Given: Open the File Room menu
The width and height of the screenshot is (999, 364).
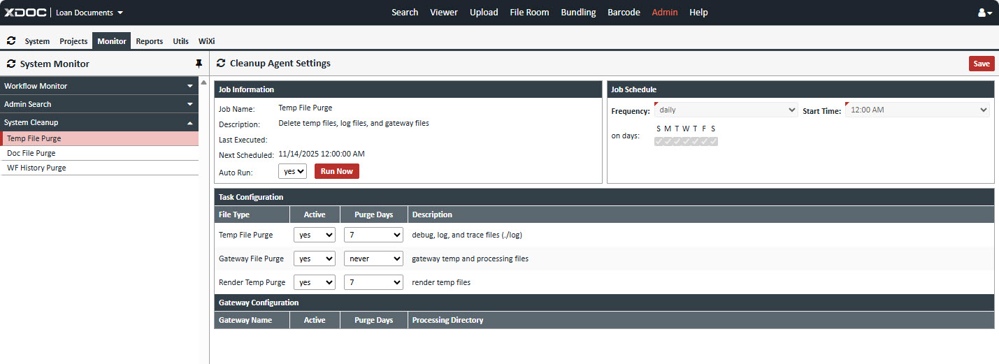Looking at the screenshot, I should pos(529,13).
